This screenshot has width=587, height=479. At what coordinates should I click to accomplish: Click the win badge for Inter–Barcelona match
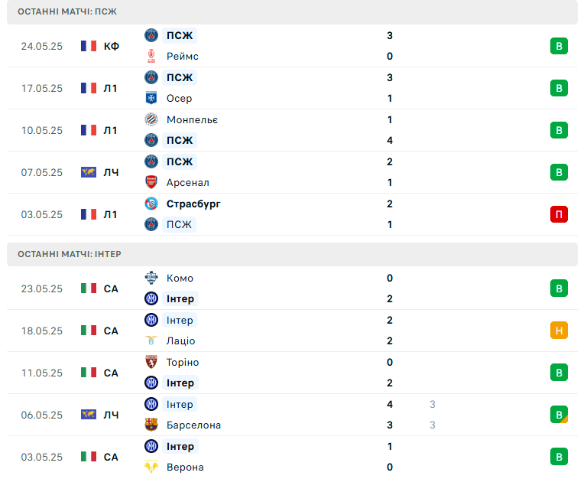(x=559, y=415)
